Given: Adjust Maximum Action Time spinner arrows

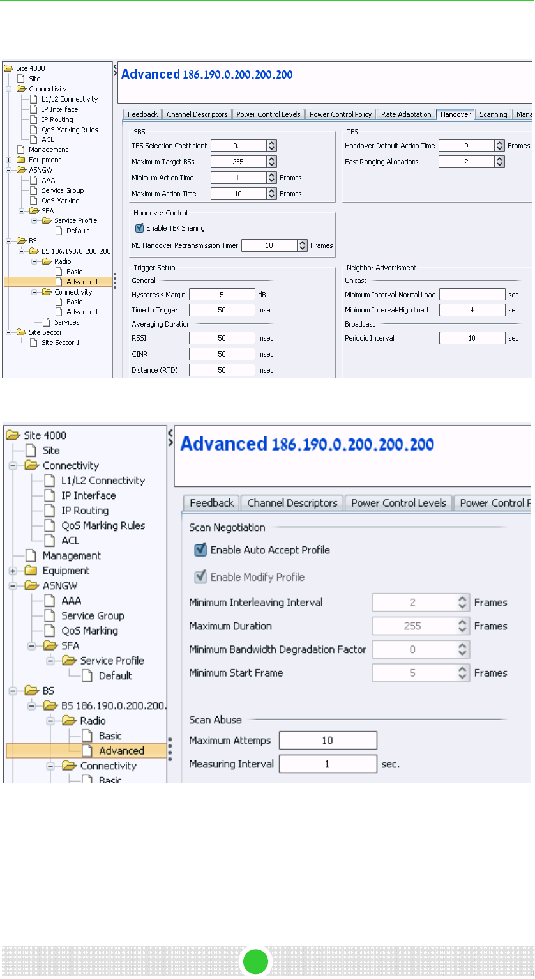Looking at the screenshot, I should coord(271,194).
